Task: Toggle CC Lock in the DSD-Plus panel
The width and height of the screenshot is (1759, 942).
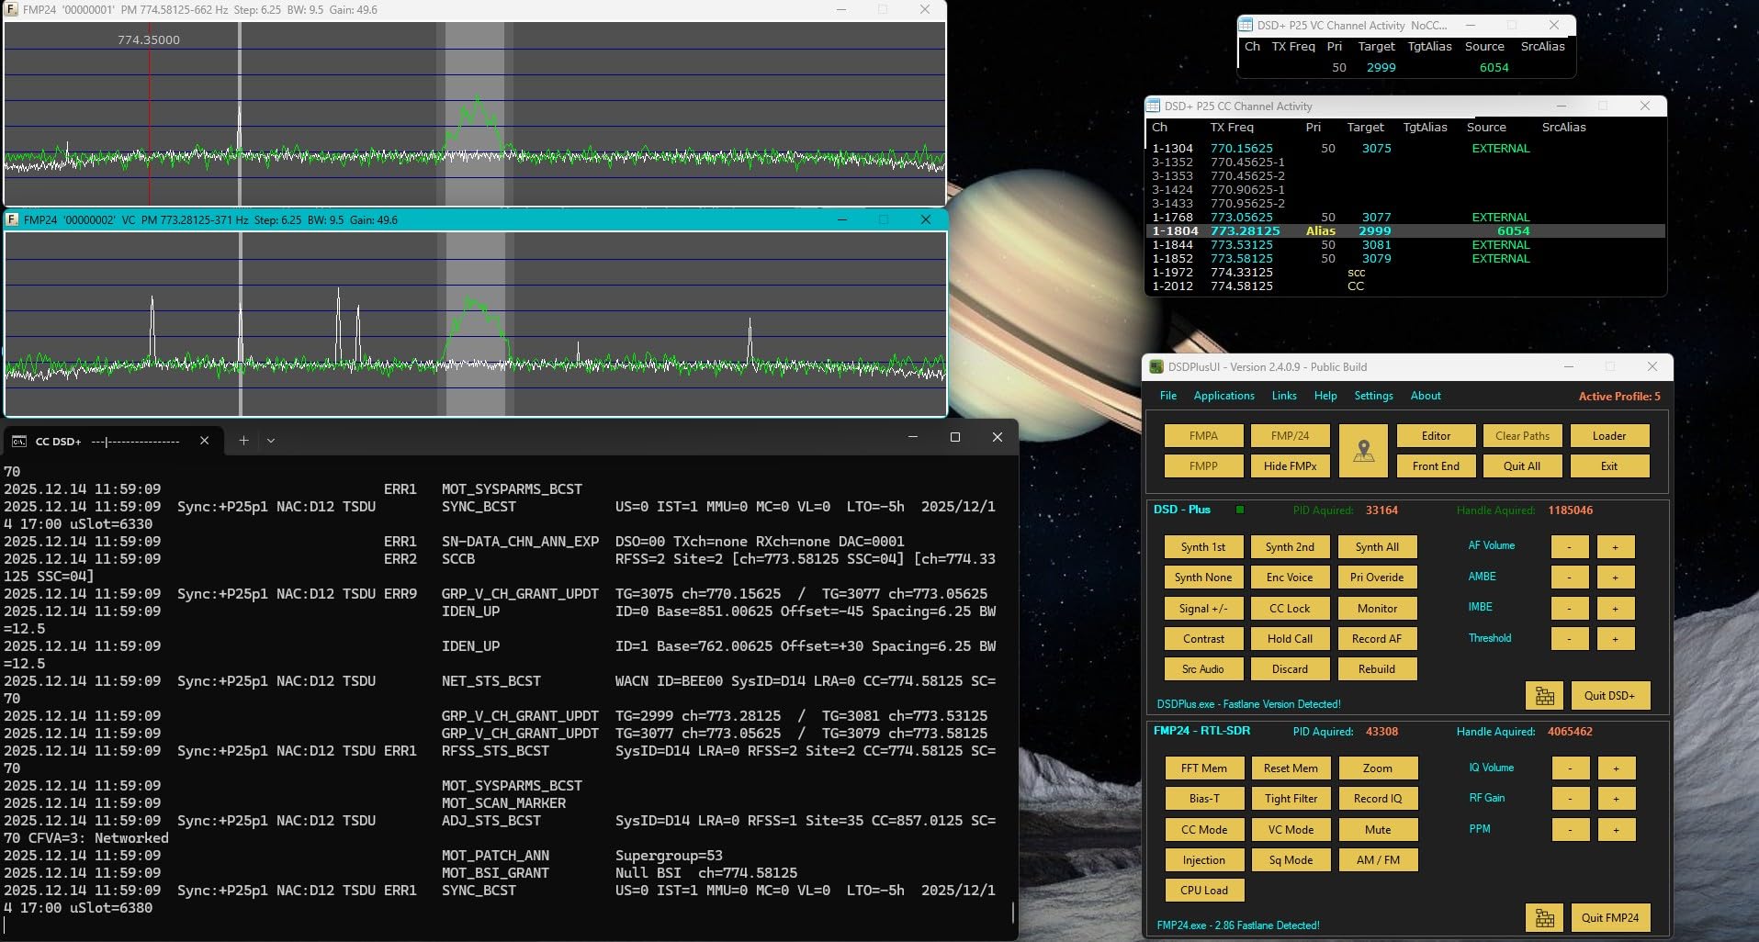Action: coord(1290,608)
